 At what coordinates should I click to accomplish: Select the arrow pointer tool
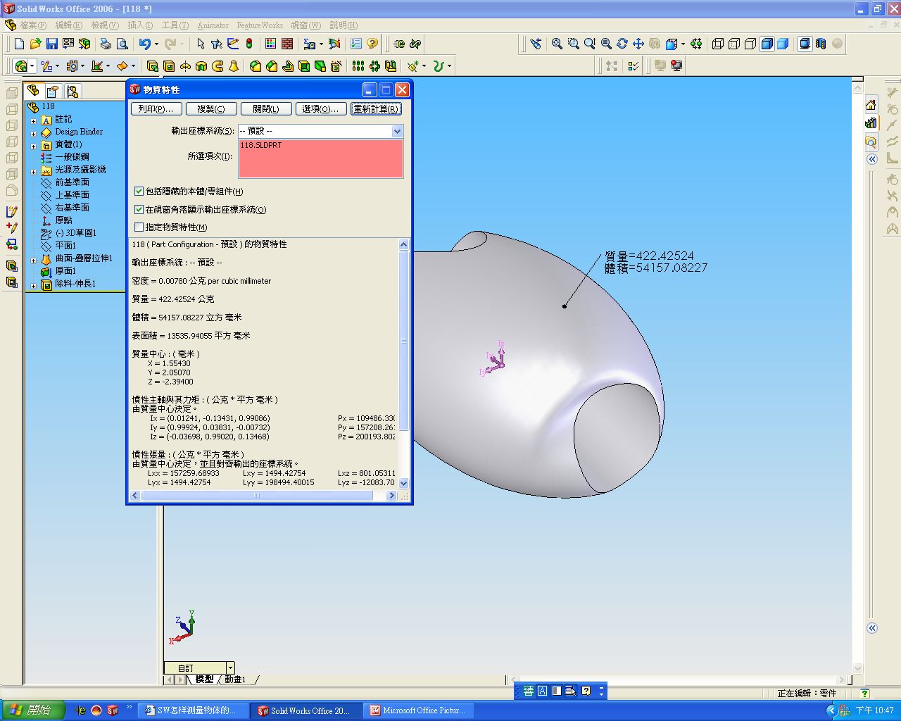click(x=201, y=44)
